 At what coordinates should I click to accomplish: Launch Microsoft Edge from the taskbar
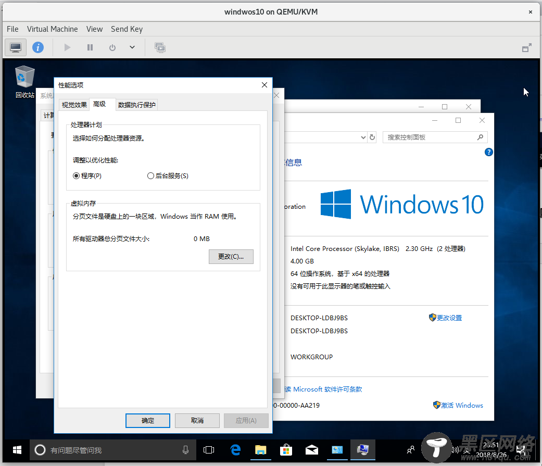[x=235, y=450]
